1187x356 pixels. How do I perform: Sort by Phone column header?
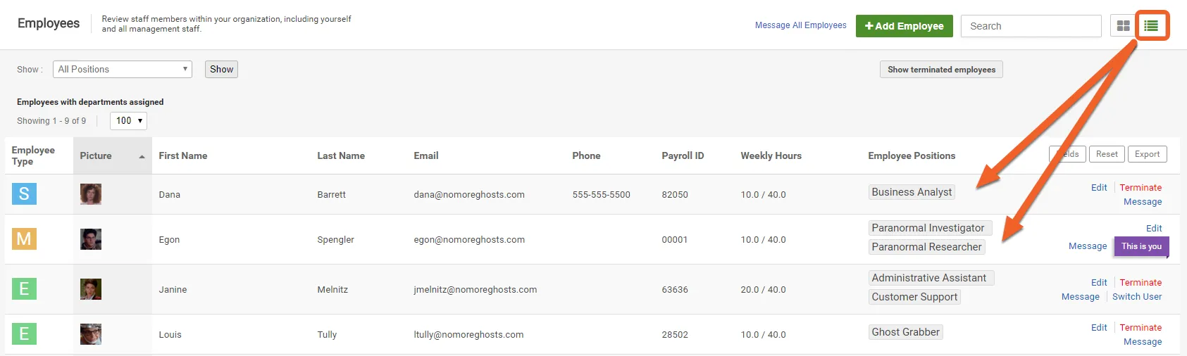586,155
